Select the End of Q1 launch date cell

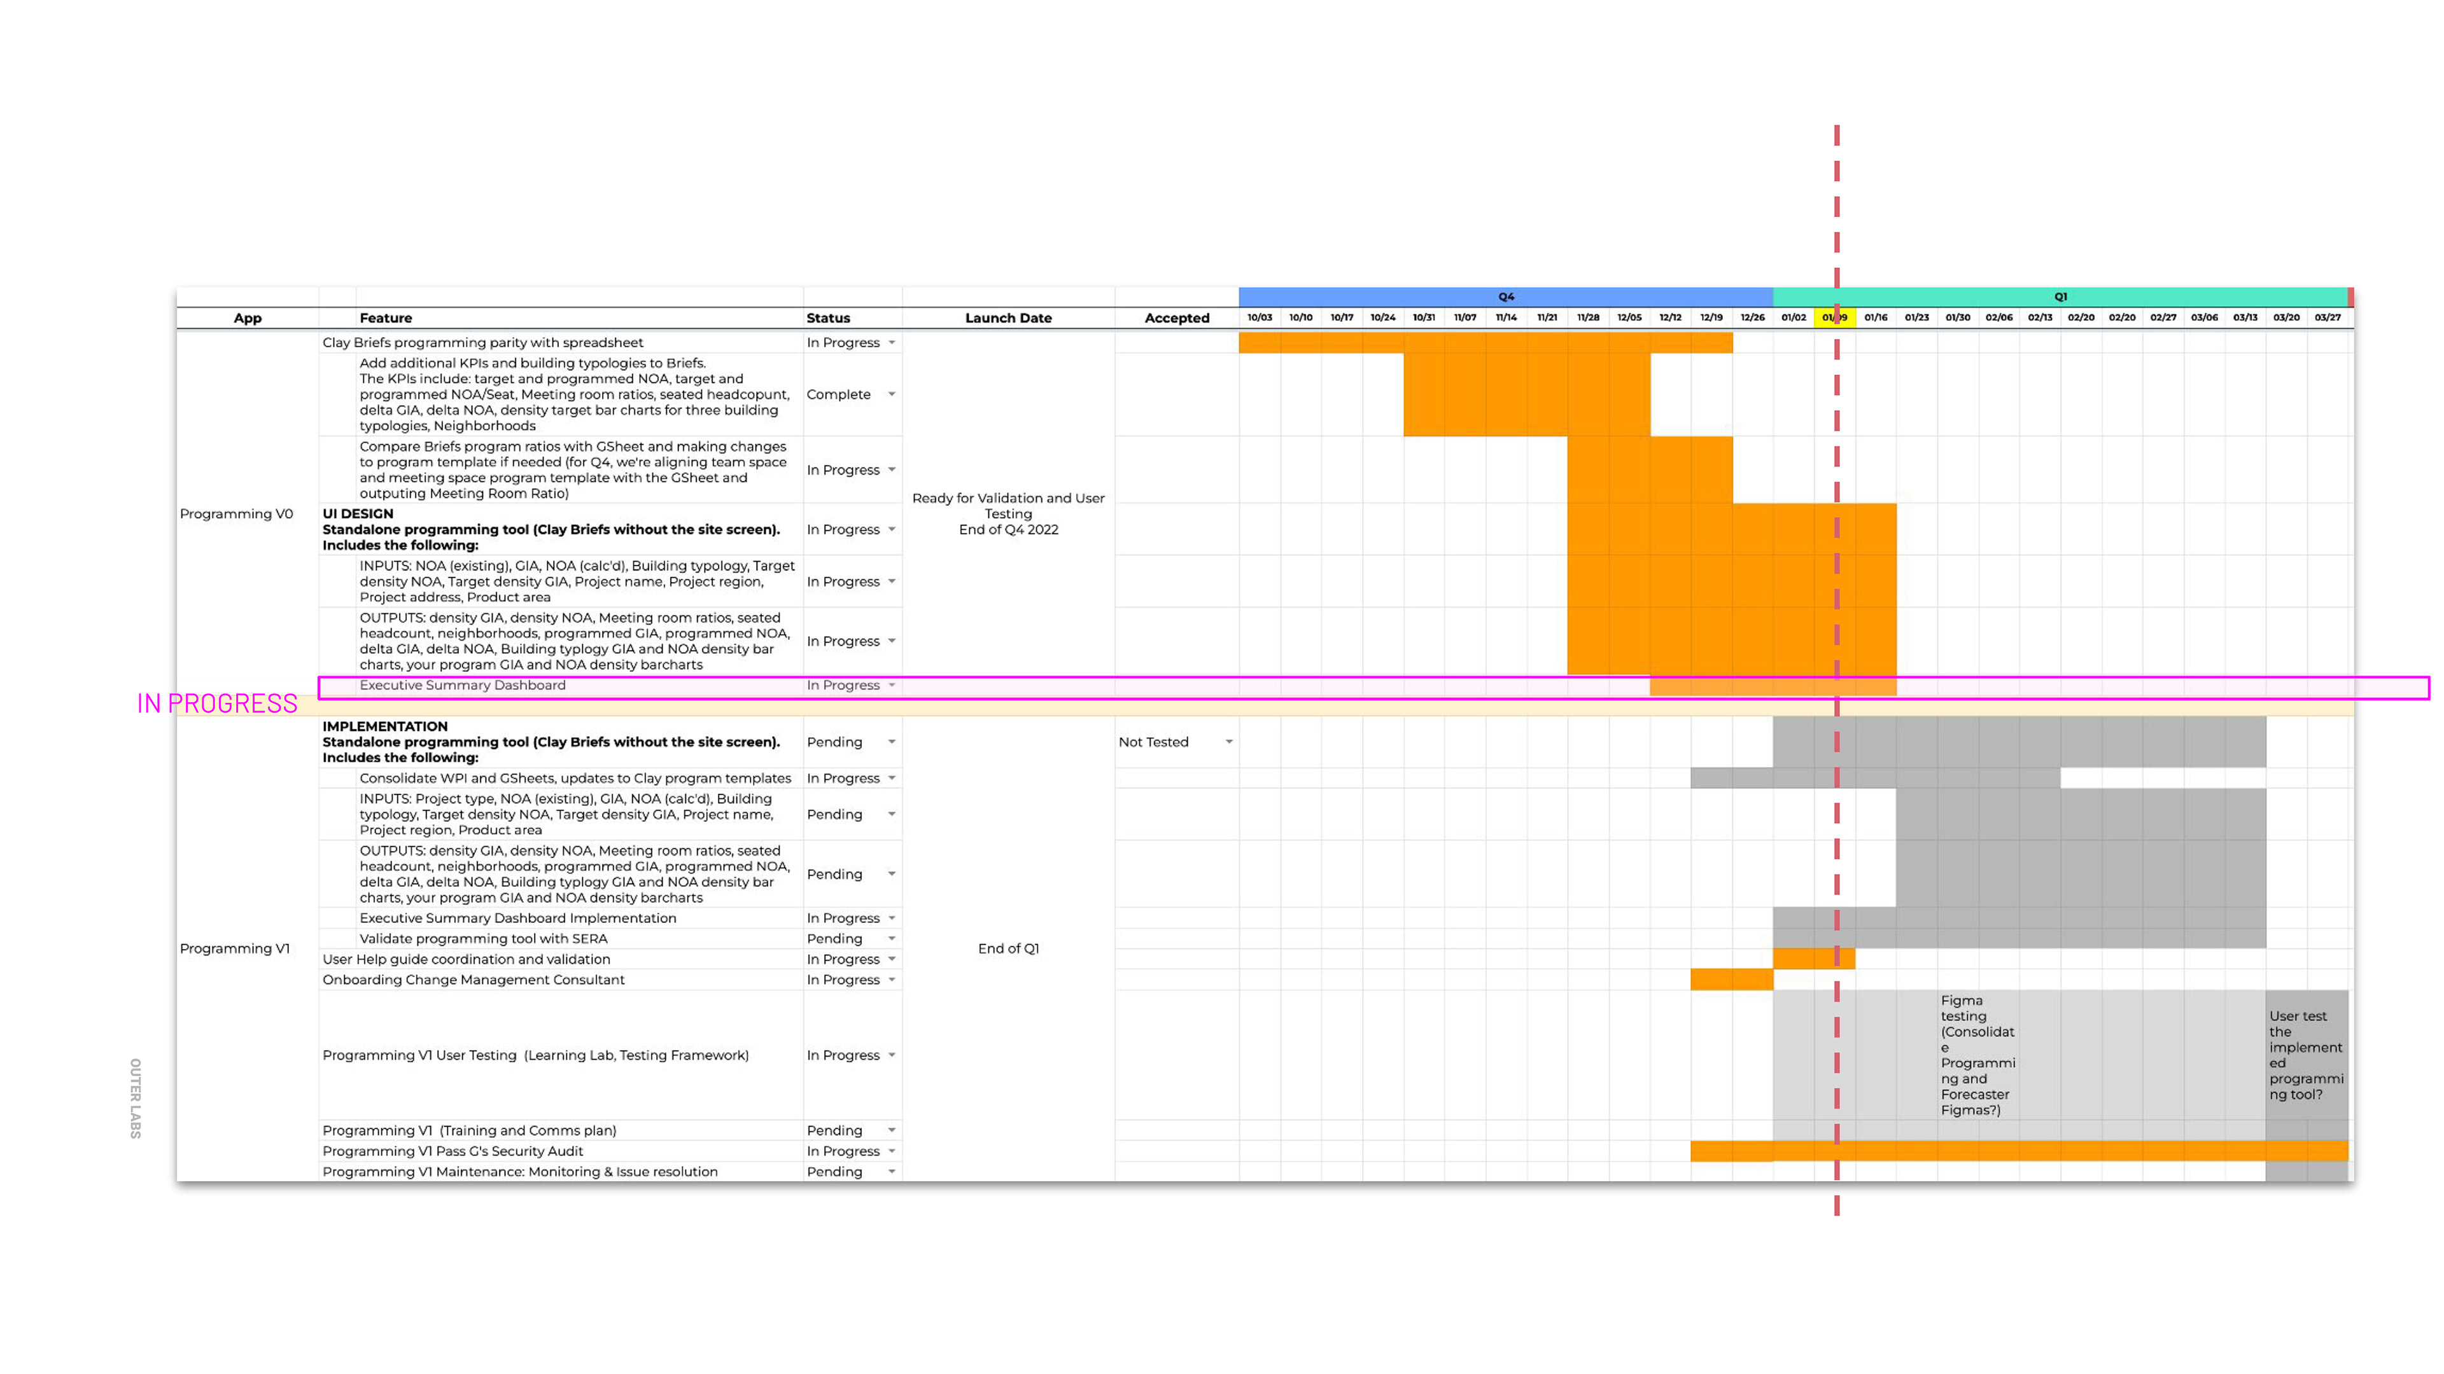pos(1008,948)
